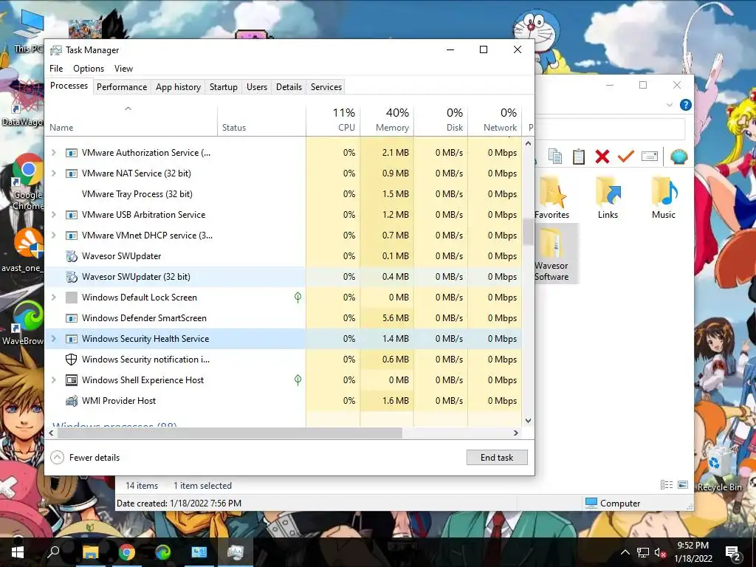This screenshot has width=756, height=567.
Task: Show hidden system tray icons
Action: 625,552
